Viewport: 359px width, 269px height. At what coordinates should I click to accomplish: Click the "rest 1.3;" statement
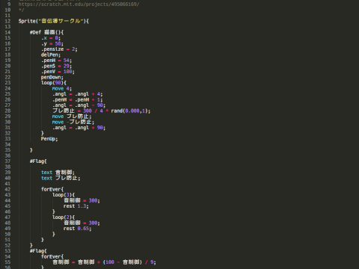point(76,206)
